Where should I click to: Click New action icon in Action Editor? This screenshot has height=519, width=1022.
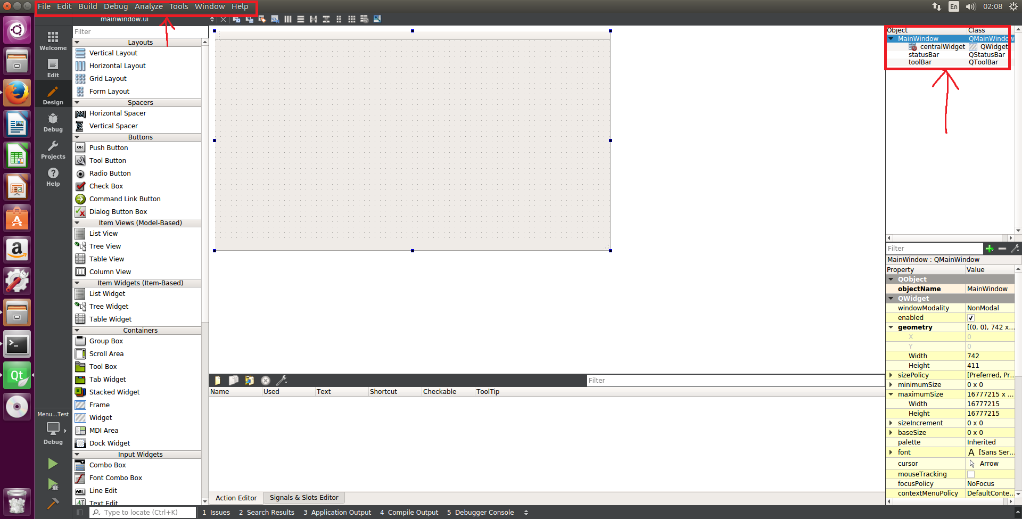[x=217, y=380]
